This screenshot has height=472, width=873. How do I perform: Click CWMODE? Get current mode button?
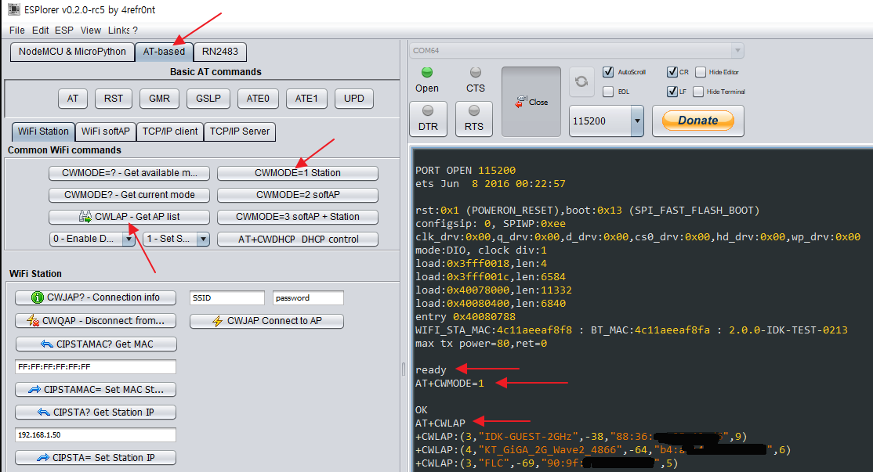(129, 195)
